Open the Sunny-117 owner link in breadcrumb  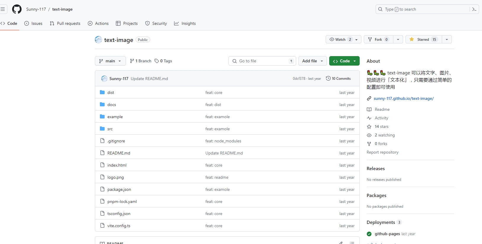36,9
